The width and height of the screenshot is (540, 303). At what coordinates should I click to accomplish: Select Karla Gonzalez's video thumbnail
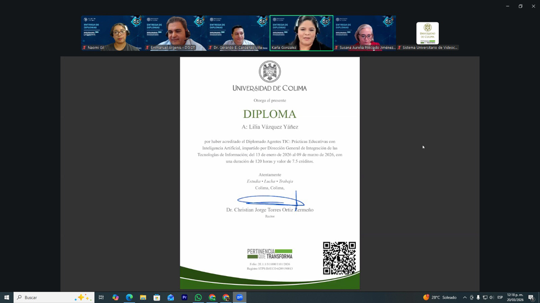coord(301,33)
